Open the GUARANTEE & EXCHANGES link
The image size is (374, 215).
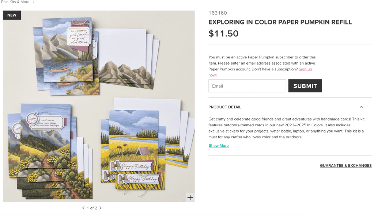click(345, 165)
